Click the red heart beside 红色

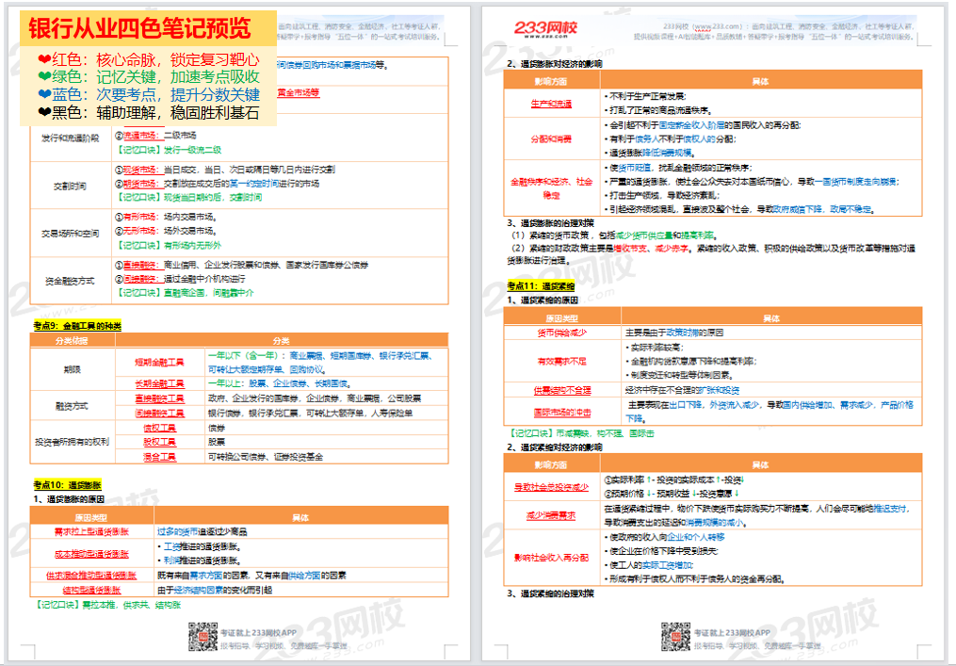44,59
